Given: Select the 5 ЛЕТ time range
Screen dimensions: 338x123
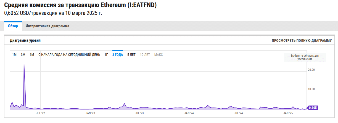Looking at the screenshot, I should pos(131,55).
